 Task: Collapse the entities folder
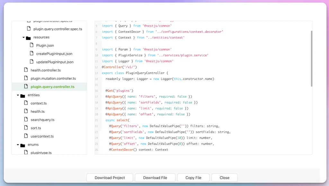click(x=18, y=95)
